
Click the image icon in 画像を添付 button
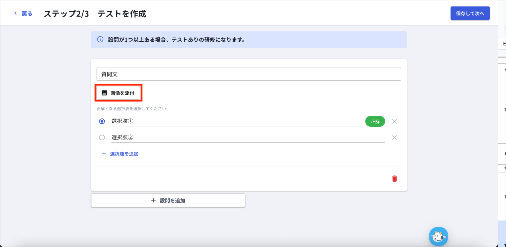click(104, 93)
